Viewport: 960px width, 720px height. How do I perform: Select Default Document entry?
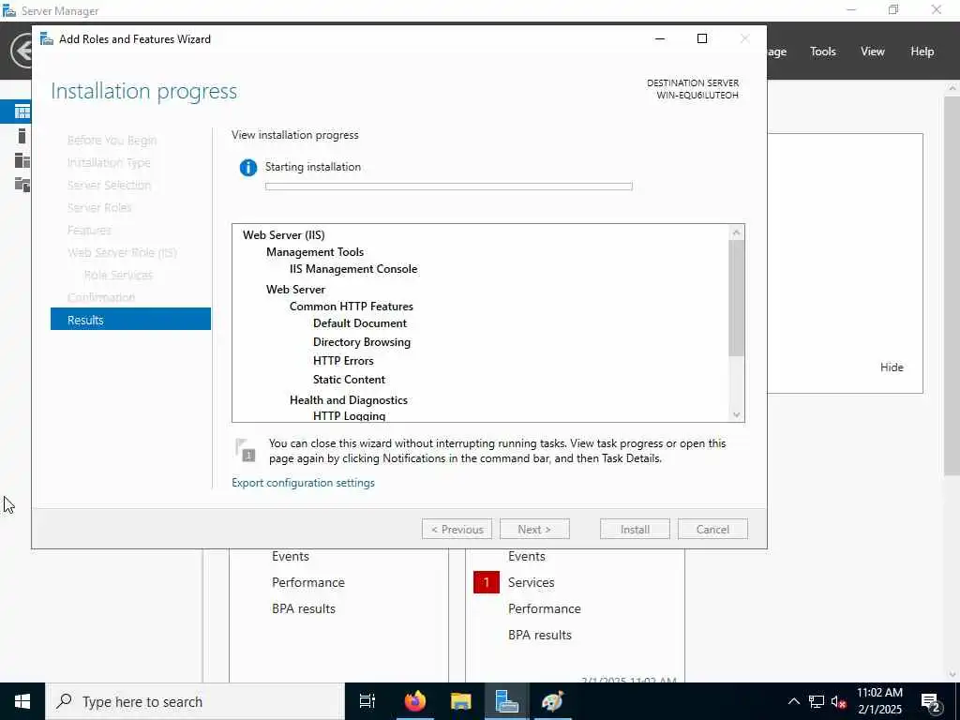pos(359,323)
